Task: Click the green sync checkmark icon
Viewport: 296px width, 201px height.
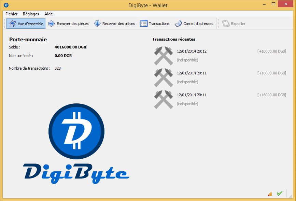Action: (x=280, y=193)
